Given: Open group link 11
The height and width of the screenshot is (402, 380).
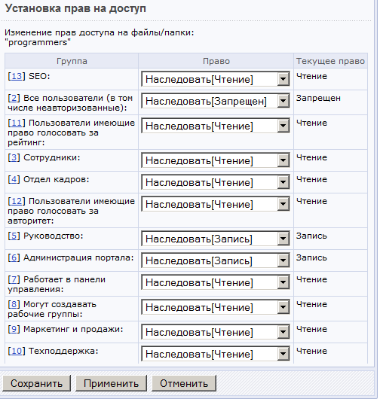Looking at the screenshot, I should click(17, 123).
